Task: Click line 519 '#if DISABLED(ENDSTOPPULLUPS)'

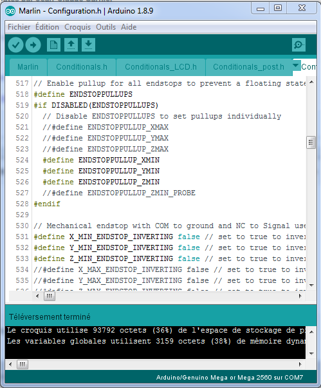Action: pyautogui.click(x=96, y=106)
